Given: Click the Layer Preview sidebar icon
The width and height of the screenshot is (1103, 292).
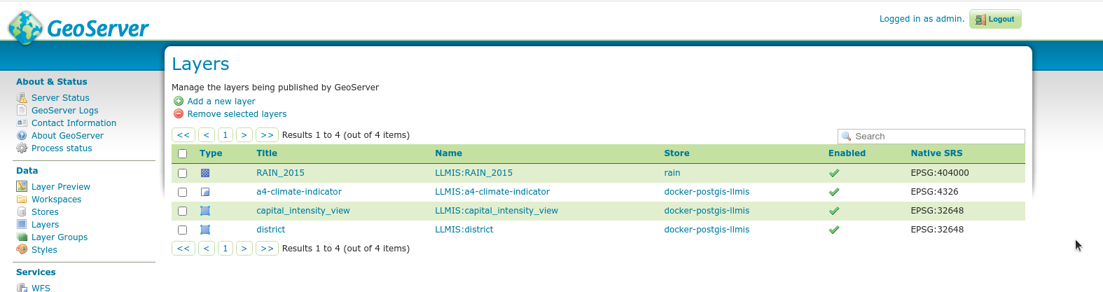Looking at the screenshot, I should [22, 187].
